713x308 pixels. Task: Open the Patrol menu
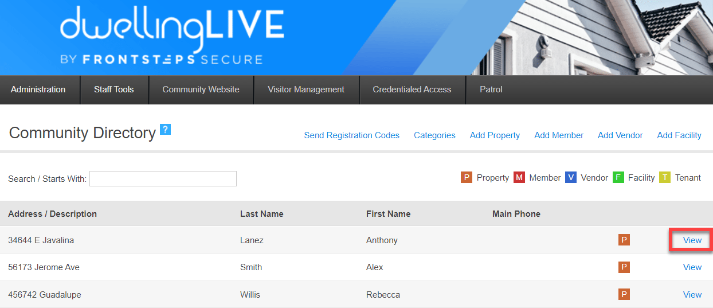[x=491, y=89]
